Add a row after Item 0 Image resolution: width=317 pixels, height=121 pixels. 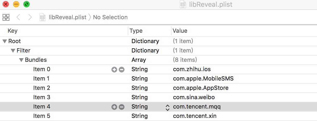click(114, 69)
